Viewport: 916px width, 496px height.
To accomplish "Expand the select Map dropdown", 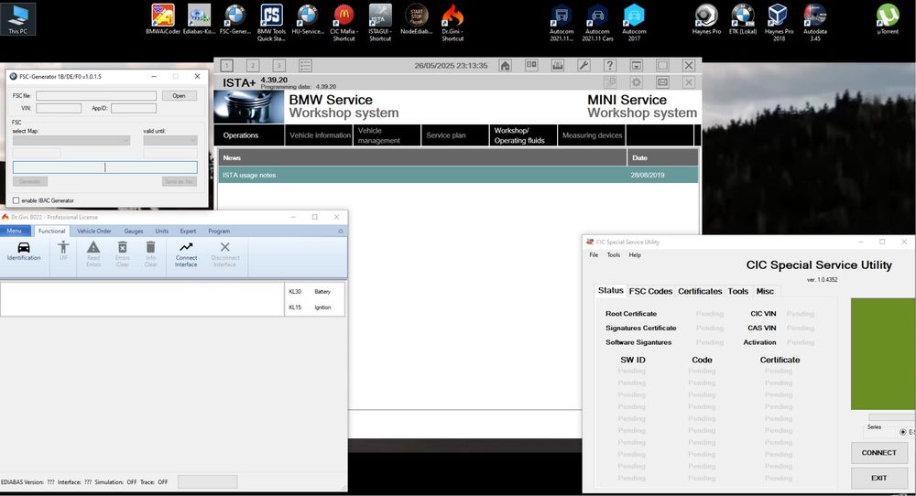I will [71, 141].
